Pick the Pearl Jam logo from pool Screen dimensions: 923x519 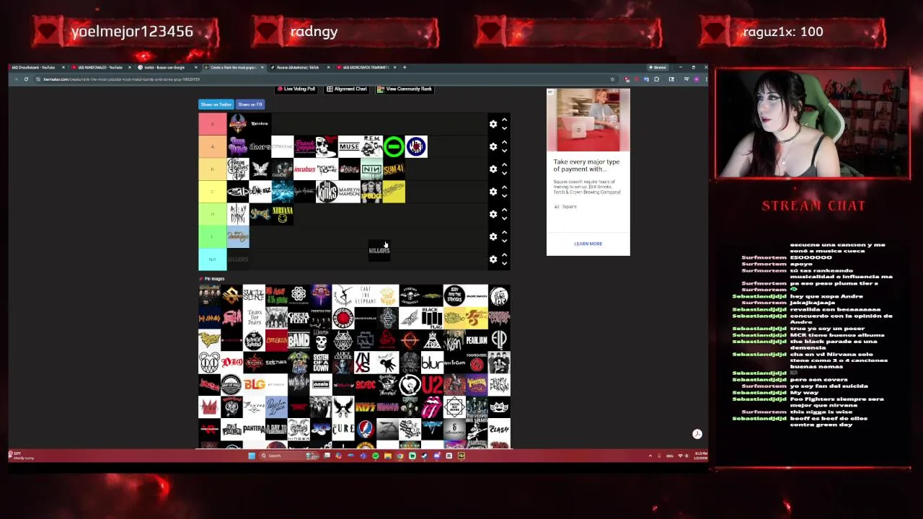477,340
